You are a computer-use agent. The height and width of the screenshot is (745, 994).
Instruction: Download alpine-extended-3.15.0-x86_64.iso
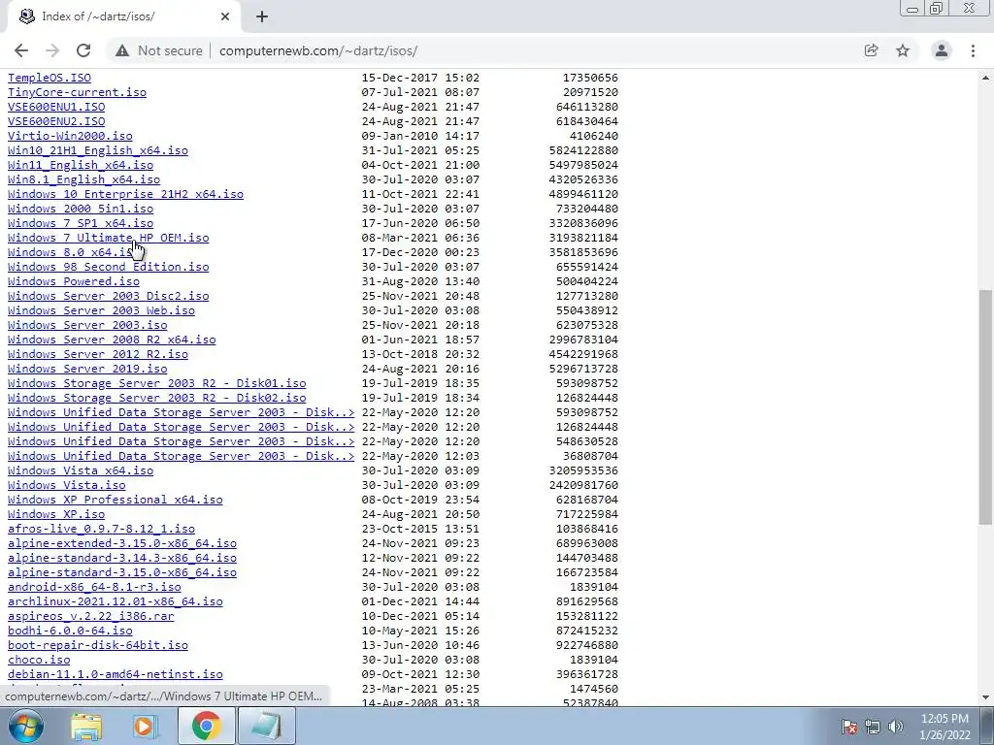click(122, 544)
